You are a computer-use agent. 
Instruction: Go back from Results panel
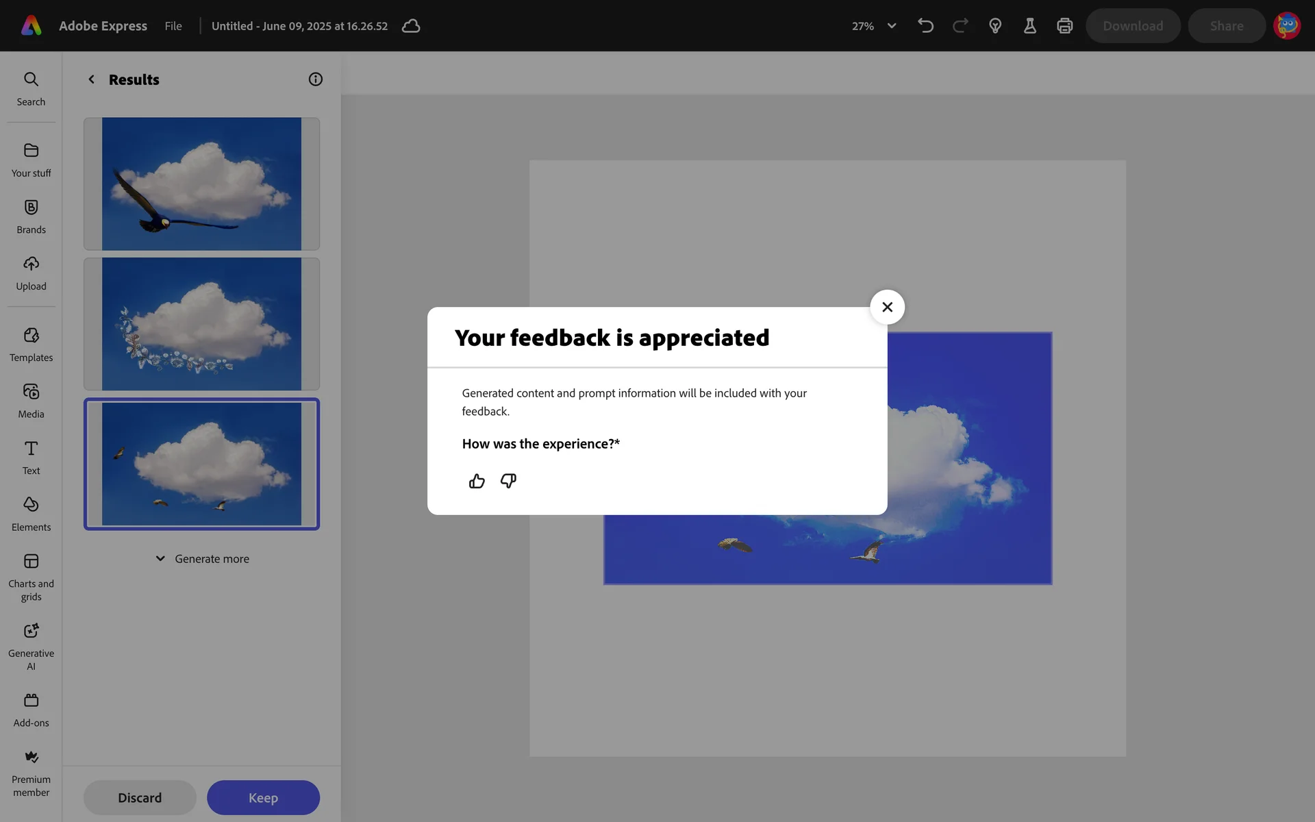tap(91, 79)
